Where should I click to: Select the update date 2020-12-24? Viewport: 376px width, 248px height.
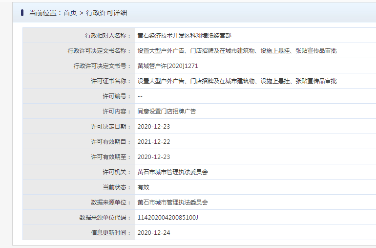pyautogui.click(x=154, y=233)
